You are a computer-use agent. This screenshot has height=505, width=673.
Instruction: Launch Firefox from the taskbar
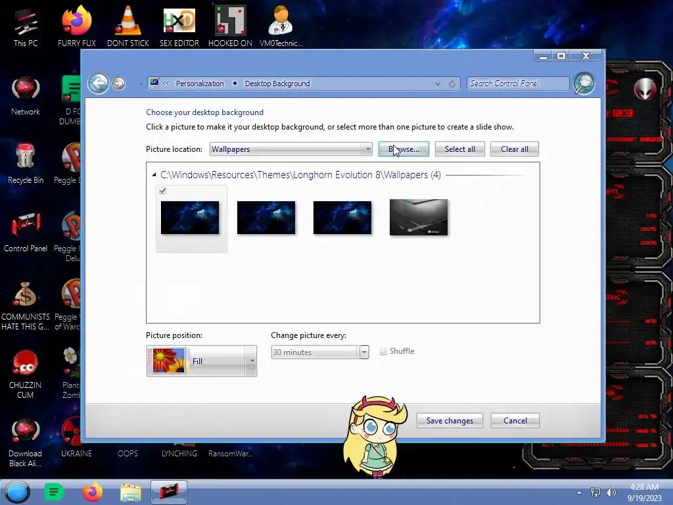92,492
